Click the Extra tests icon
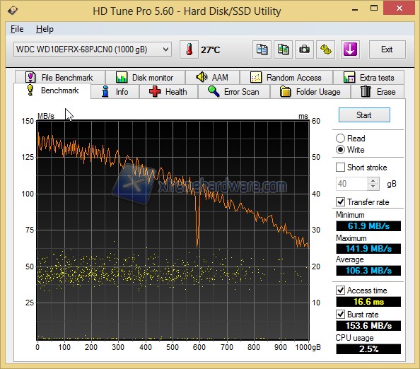420x369 pixels. click(x=349, y=77)
